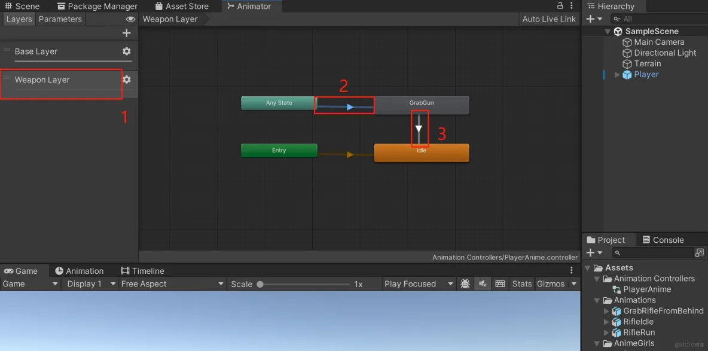Viewport: 708px width, 351px height.
Task: Toggle Stats overlay in Game view
Action: (x=521, y=283)
